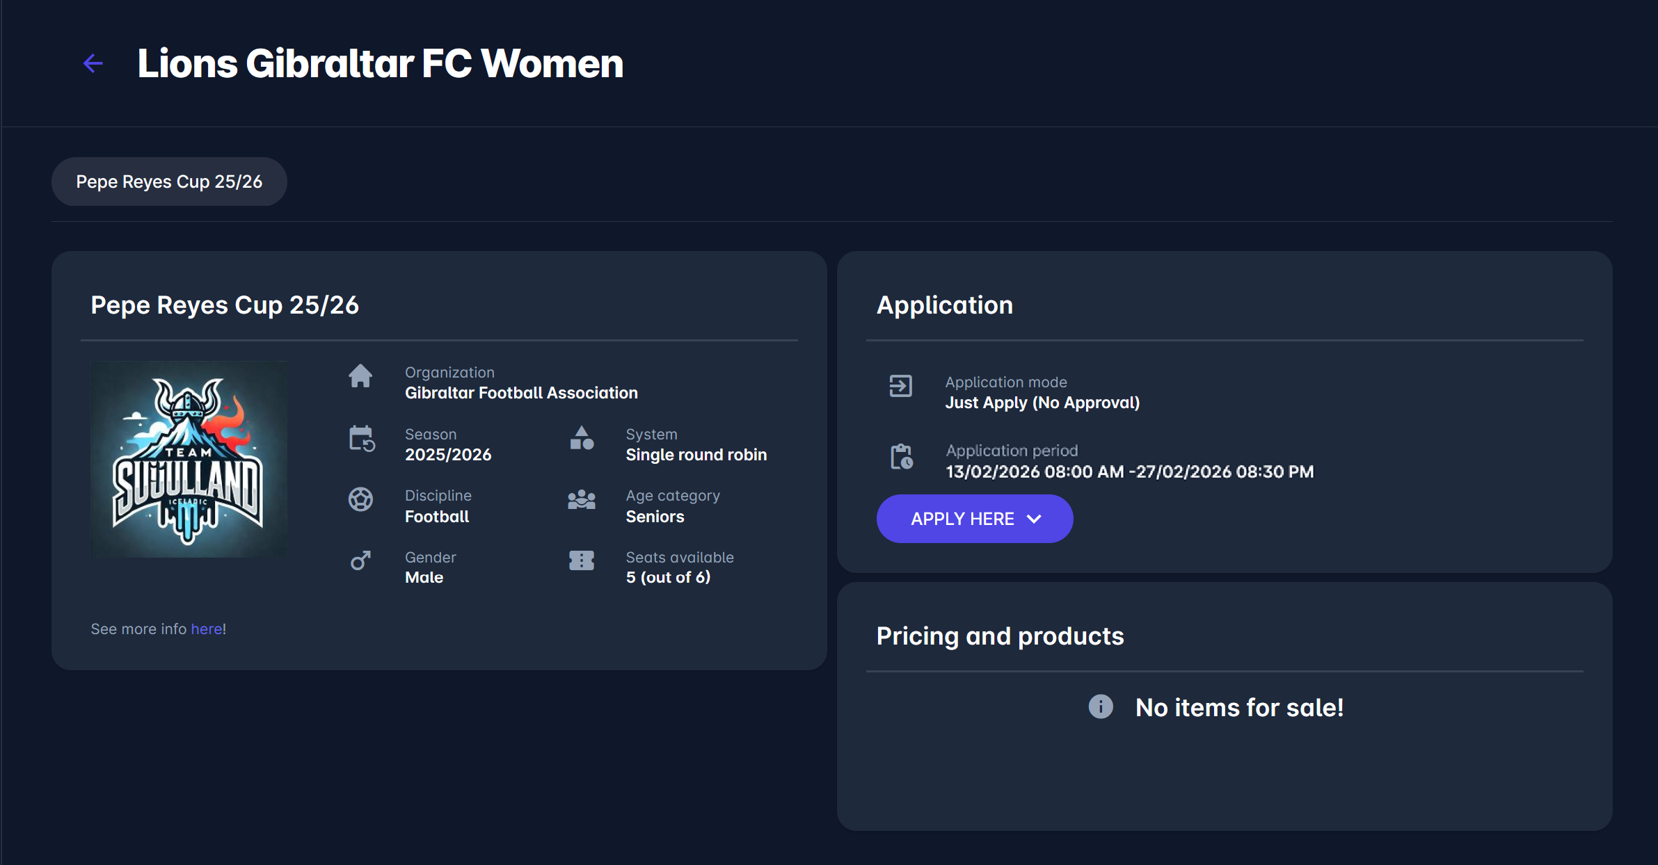The image size is (1658, 865).
Task: Click the Application mode entry icon
Action: coord(900,386)
